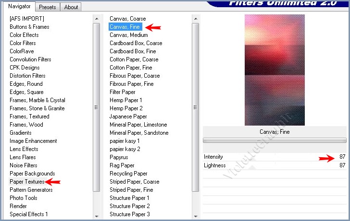Choose the Distortion Filters category
This screenshot has height=221, width=350.
(27, 76)
